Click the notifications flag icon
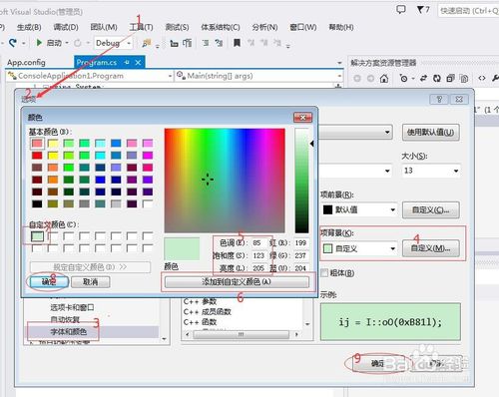Screen dimensions: 499x397 [x=420, y=10]
